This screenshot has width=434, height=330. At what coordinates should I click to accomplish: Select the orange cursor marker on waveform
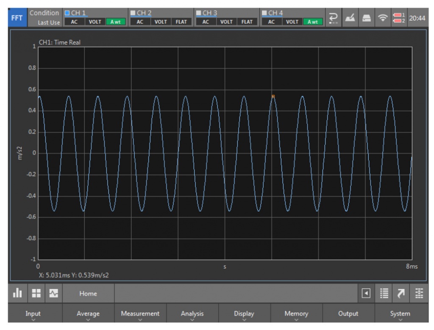click(x=273, y=96)
